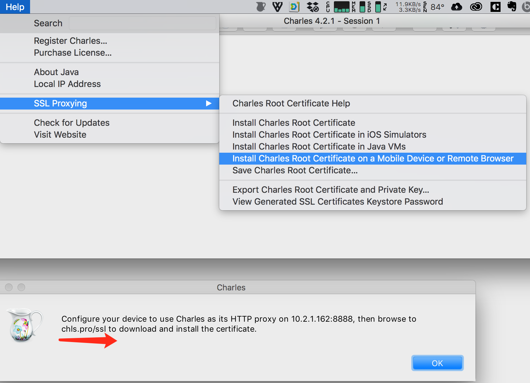Screen dimensions: 530x383
Task: Click the Charles jug icon in menu bar
Action: 261,7
